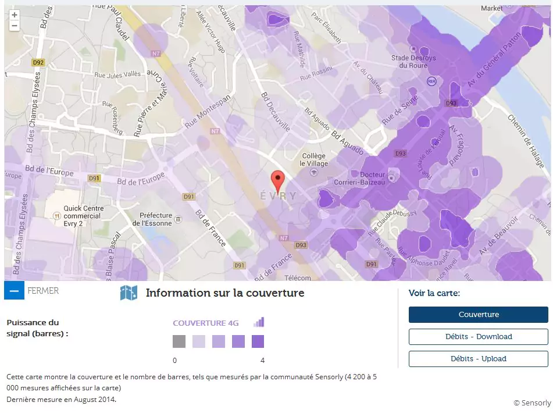Click the signal bars icon next to Couverture 4G
This screenshot has height=413, width=553.
tap(259, 322)
